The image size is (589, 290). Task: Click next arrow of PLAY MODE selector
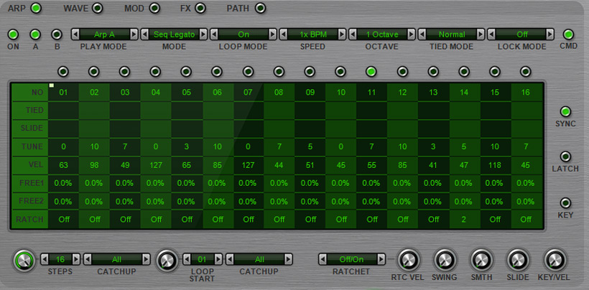coord(134,34)
